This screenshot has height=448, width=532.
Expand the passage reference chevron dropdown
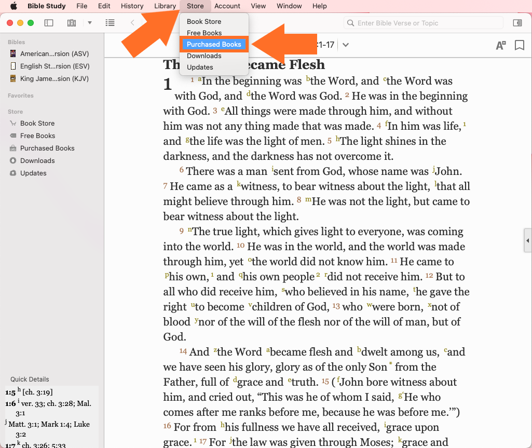346,45
